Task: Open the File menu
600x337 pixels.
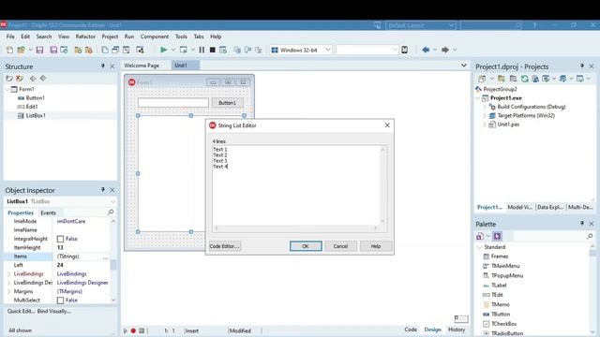Action: click(10, 37)
